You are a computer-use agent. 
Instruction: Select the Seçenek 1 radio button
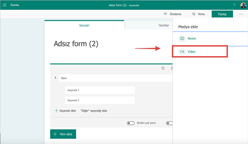point(61,90)
